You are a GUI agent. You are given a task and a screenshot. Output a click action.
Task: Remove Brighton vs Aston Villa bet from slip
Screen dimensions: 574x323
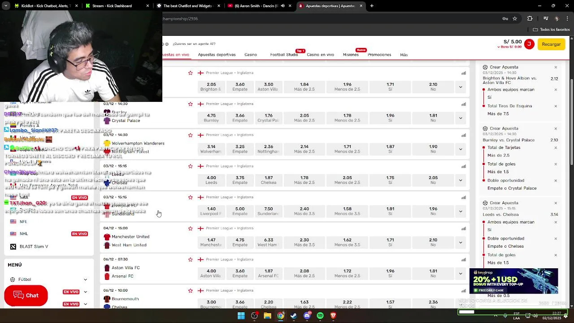[x=556, y=67]
